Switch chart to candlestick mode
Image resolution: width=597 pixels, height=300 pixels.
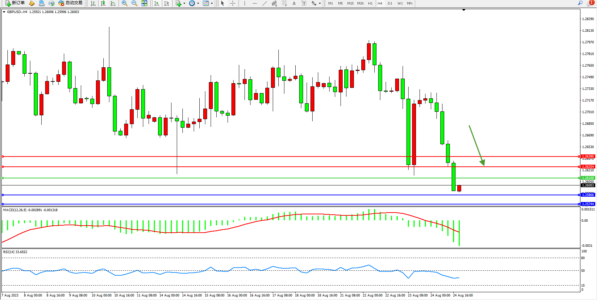pos(103,3)
